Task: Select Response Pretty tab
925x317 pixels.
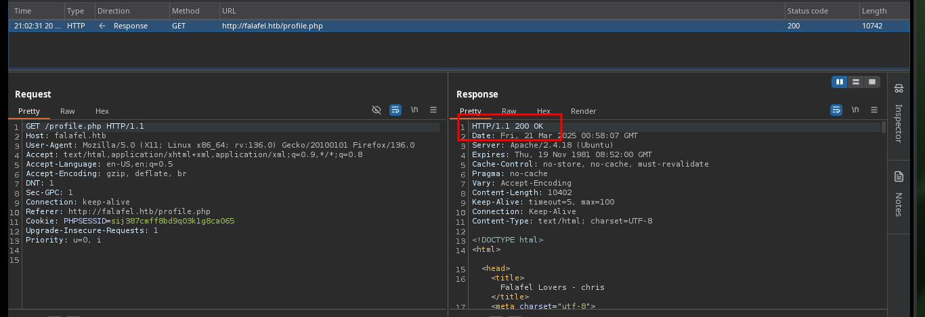Action: pyautogui.click(x=471, y=111)
